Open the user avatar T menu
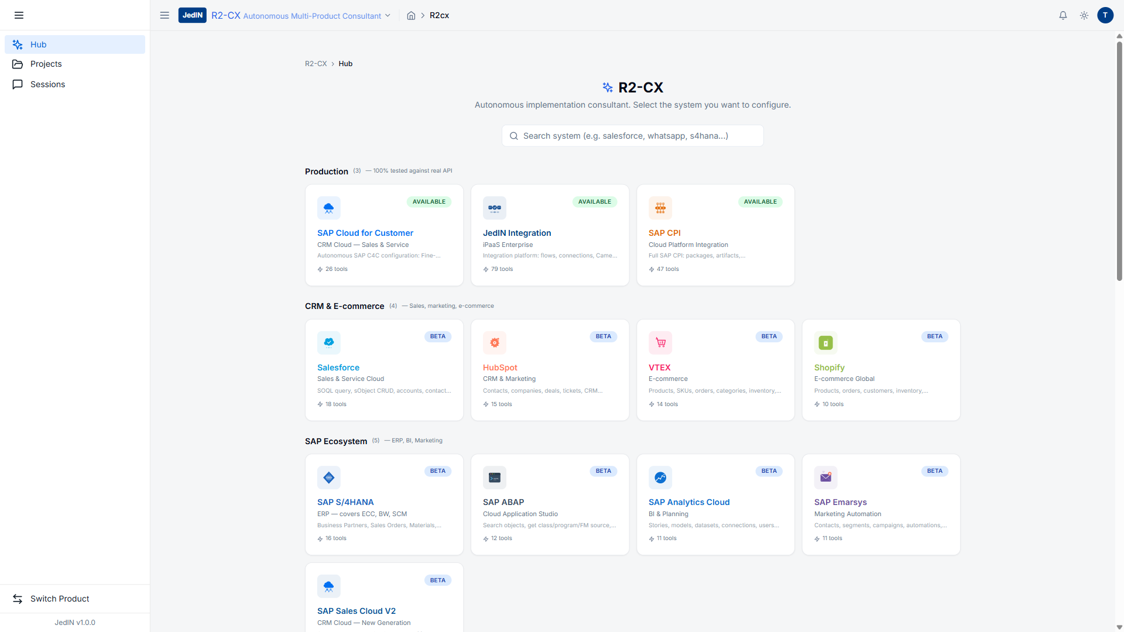The height and width of the screenshot is (632, 1124). pos(1105,16)
